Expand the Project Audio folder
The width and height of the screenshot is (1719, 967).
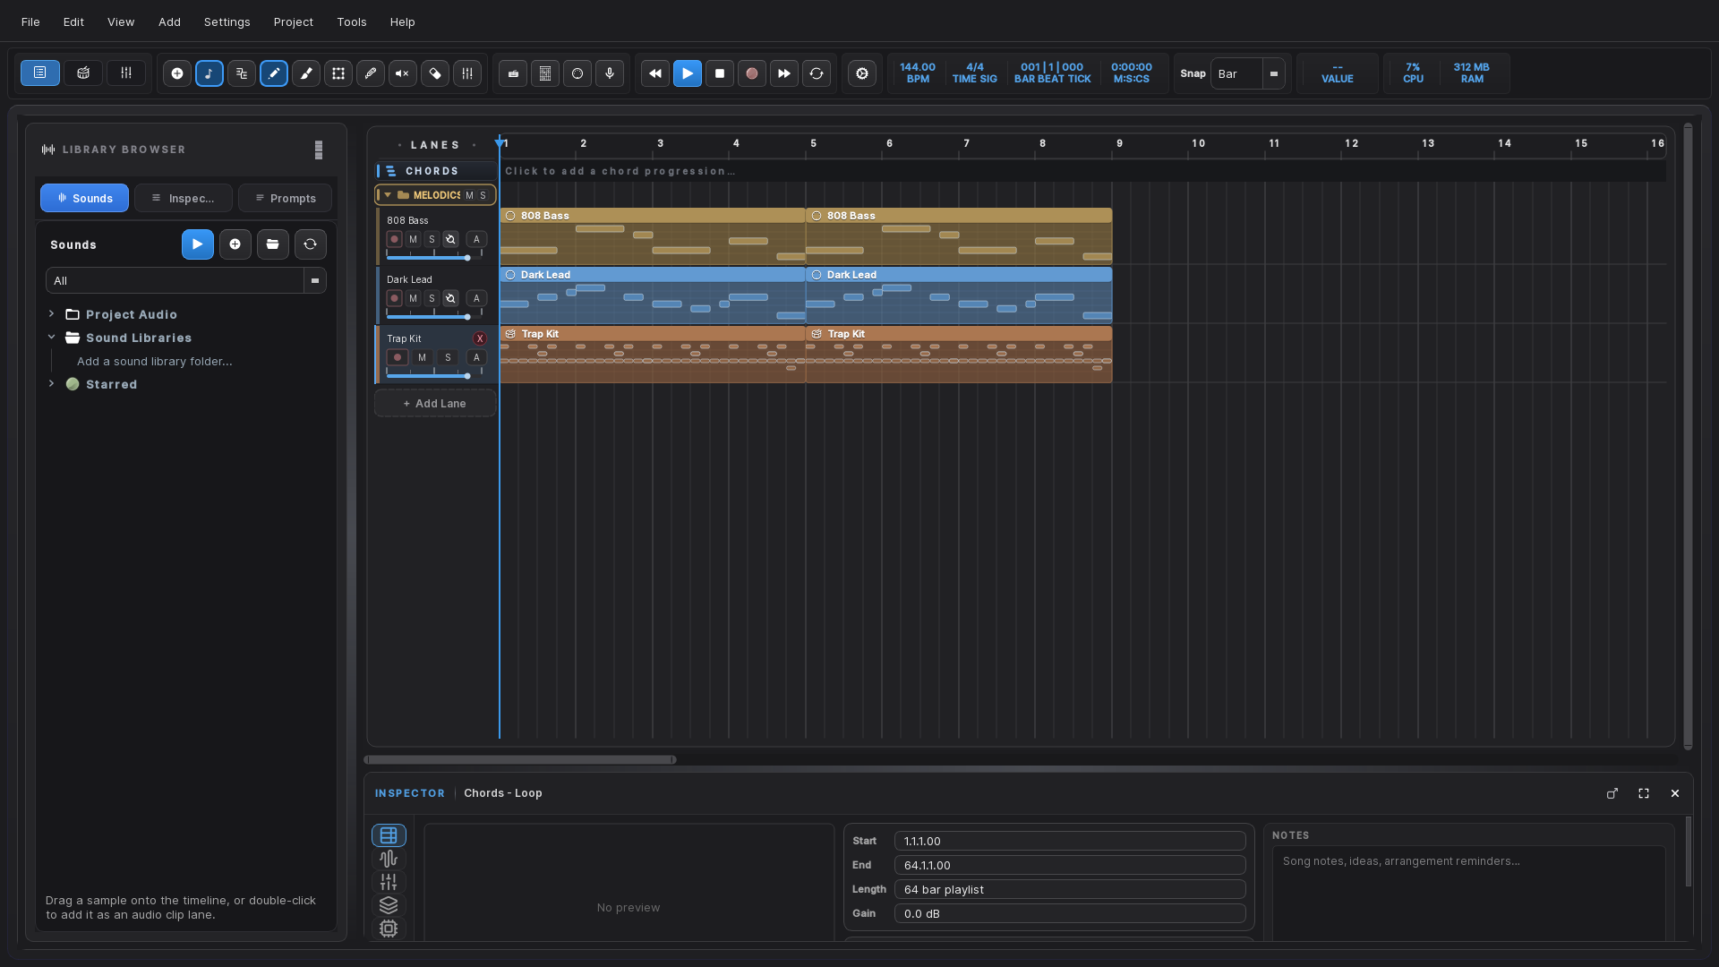pos(52,314)
